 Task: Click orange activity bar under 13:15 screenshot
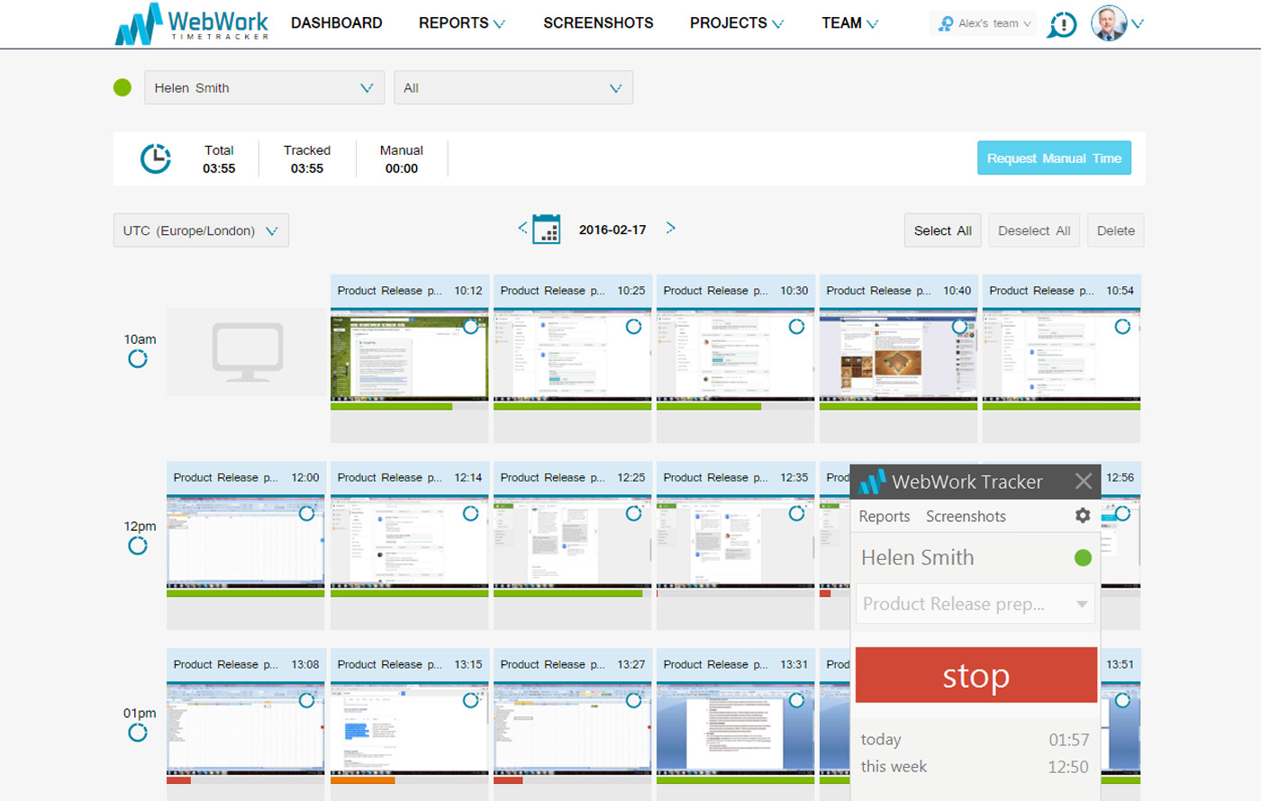click(363, 780)
